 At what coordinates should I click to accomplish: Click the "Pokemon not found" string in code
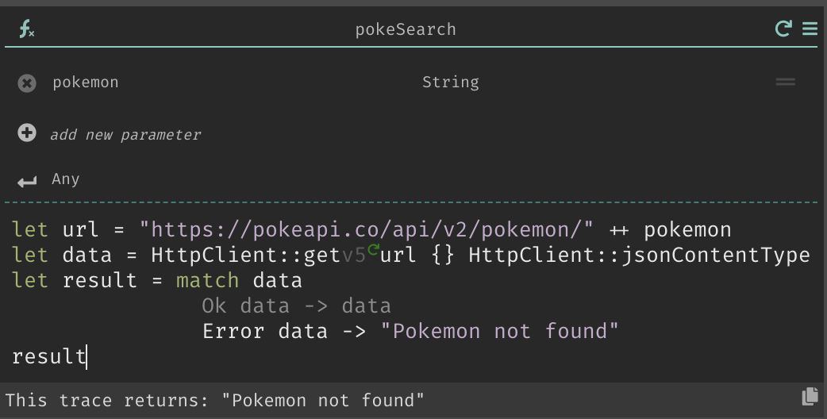[x=499, y=332]
